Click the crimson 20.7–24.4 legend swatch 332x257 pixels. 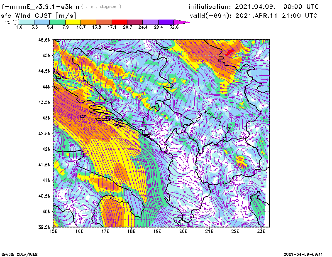pos(135,22)
